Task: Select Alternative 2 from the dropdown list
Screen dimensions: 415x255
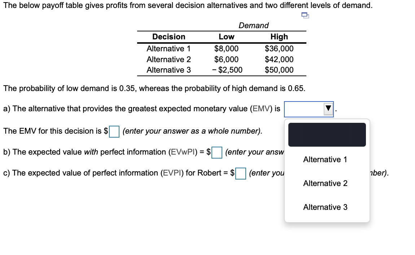Action: (x=325, y=183)
